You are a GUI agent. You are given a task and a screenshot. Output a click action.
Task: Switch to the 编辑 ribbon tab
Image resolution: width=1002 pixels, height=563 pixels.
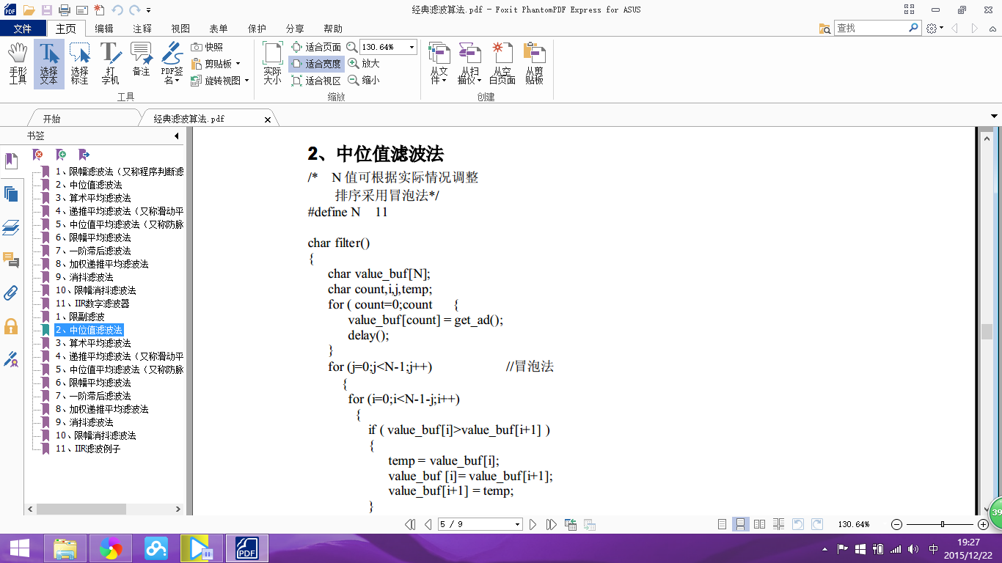[x=104, y=29]
